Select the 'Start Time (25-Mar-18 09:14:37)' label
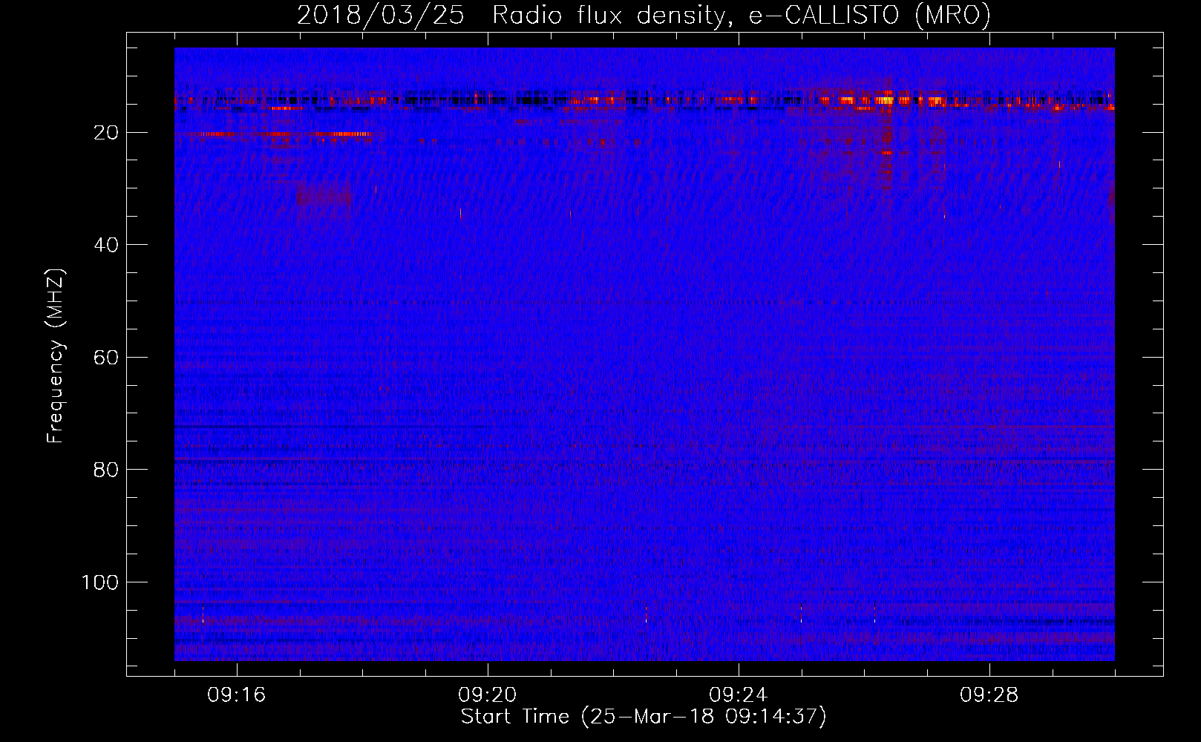This screenshot has width=1201, height=742. 644,717
